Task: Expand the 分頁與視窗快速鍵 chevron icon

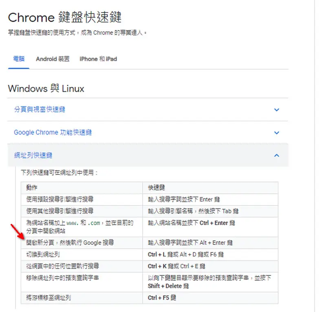Action: pyautogui.click(x=277, y=110)
